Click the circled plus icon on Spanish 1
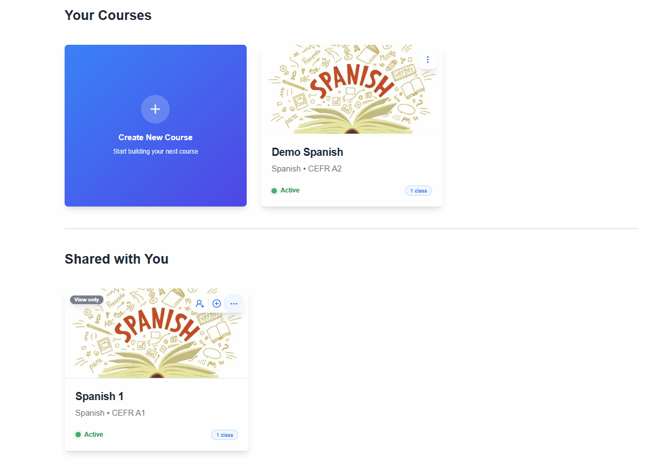The width and height of the screenshot is (649, 468). coord(217,304)
